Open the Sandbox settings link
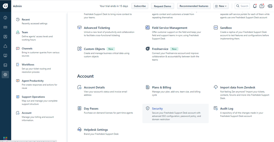 226,28
